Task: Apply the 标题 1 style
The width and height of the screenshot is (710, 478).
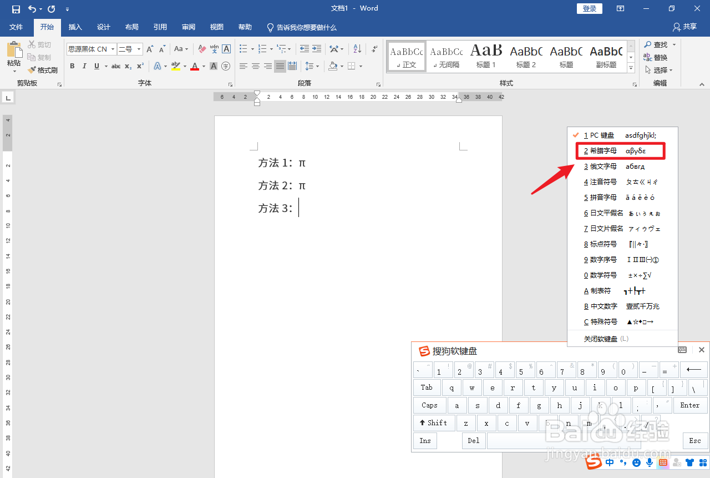Action: (x=486, y=57)
